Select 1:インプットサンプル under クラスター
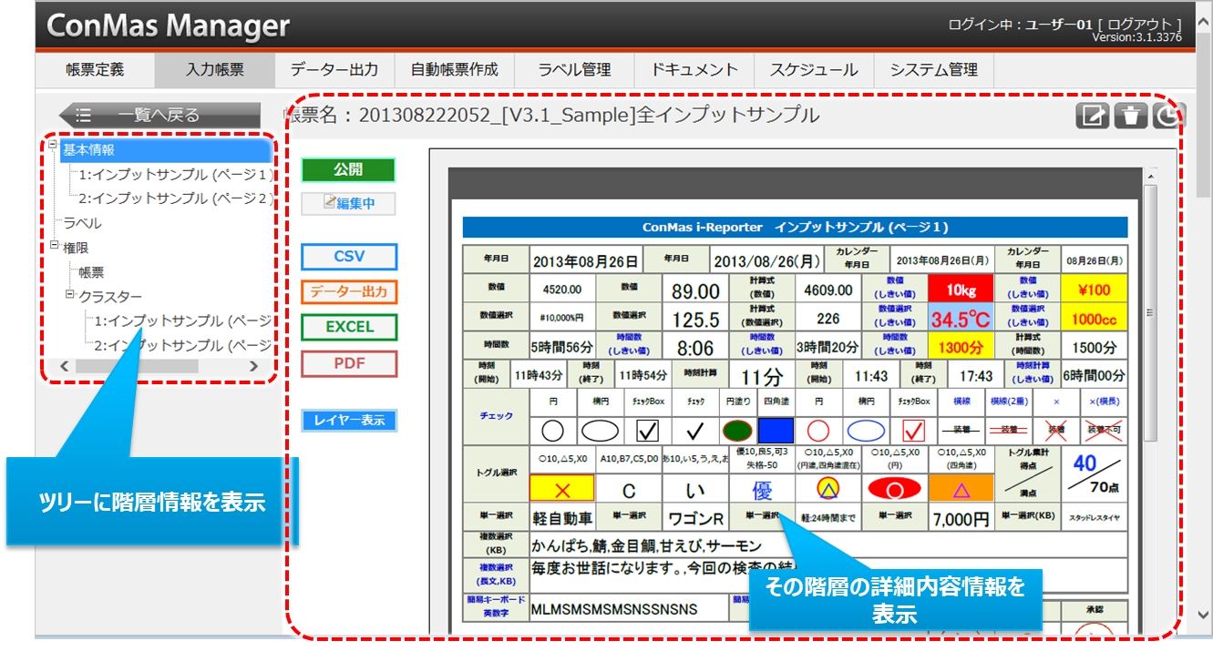This screenshot has height=651, width=1213. point(182,321)
